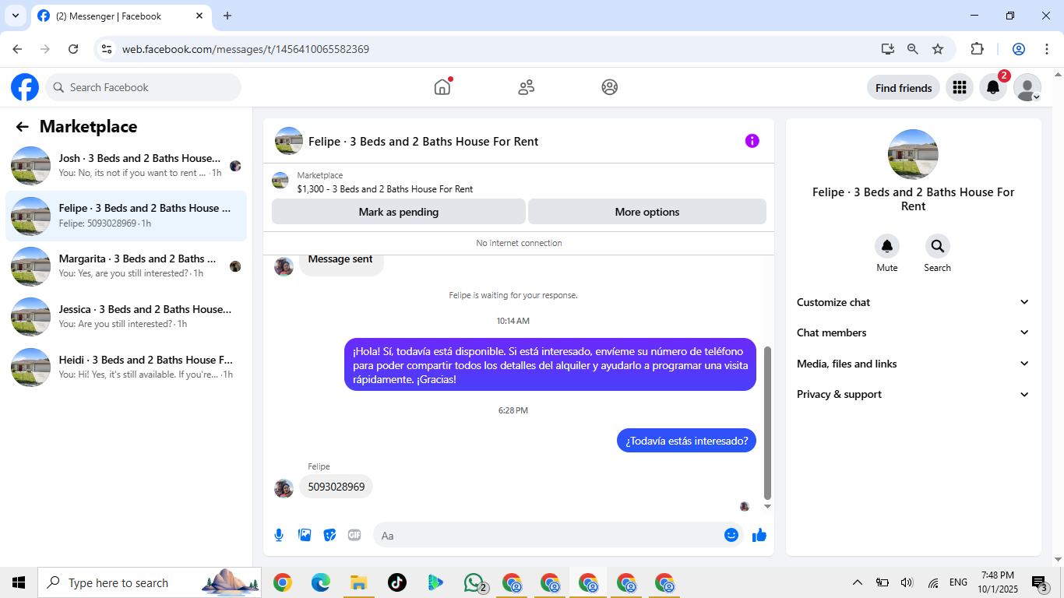Click the install app icon in address bar
This screenshot has width=1064, height=598.
click(x=887, y=49)
